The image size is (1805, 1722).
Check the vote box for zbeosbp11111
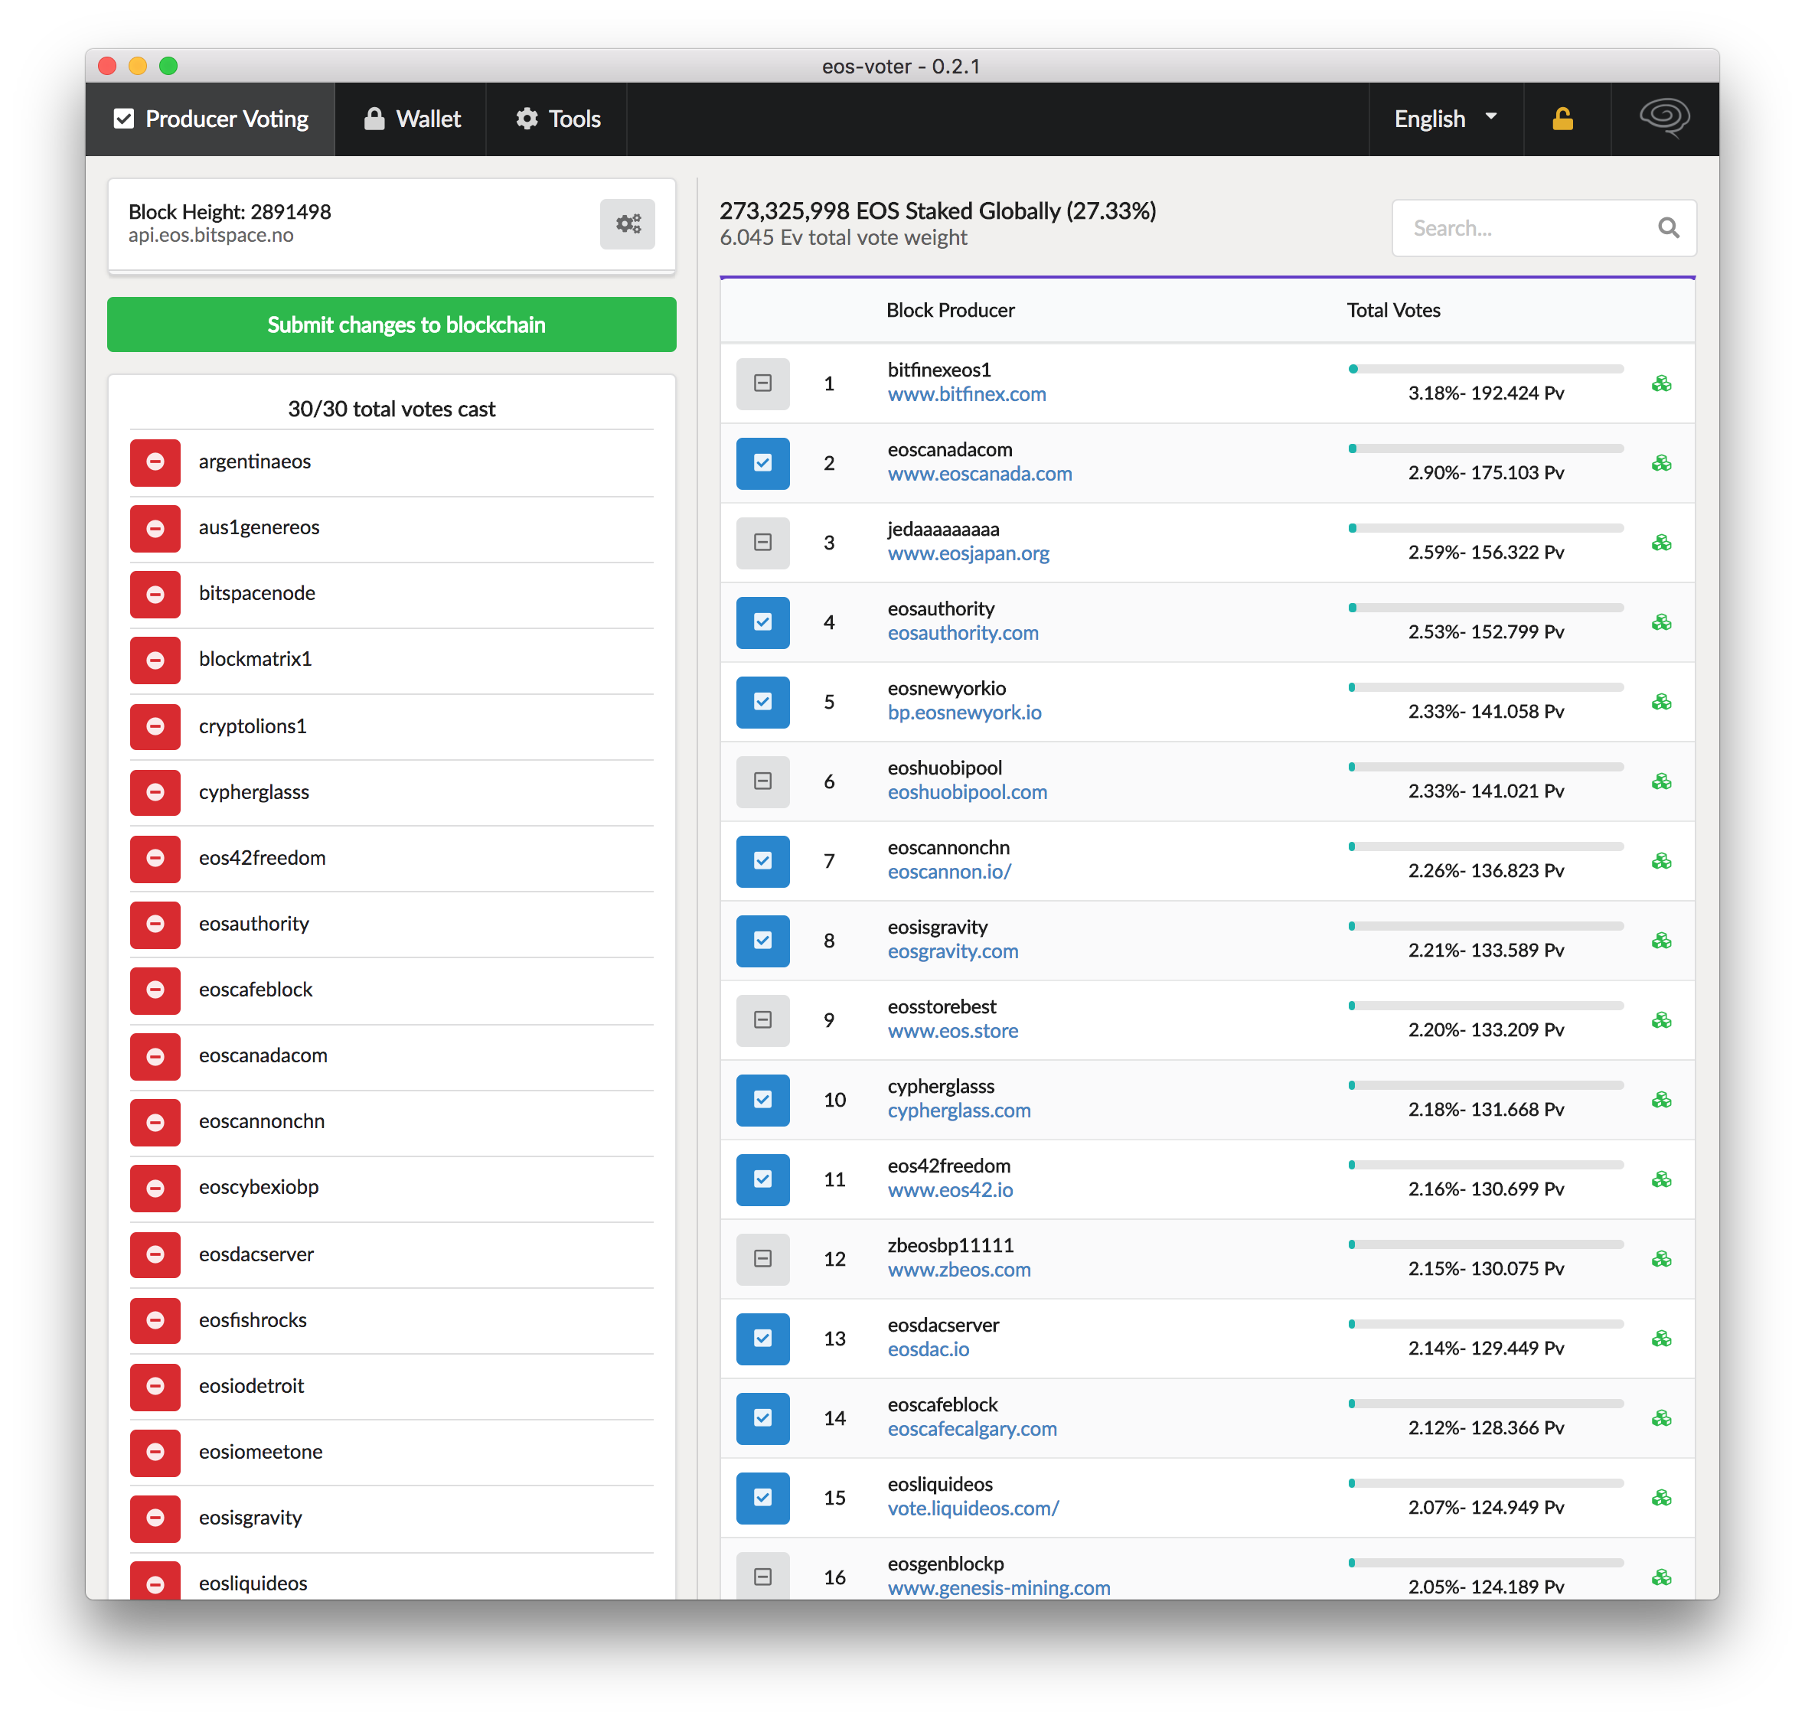click(x=762, y=1258)
